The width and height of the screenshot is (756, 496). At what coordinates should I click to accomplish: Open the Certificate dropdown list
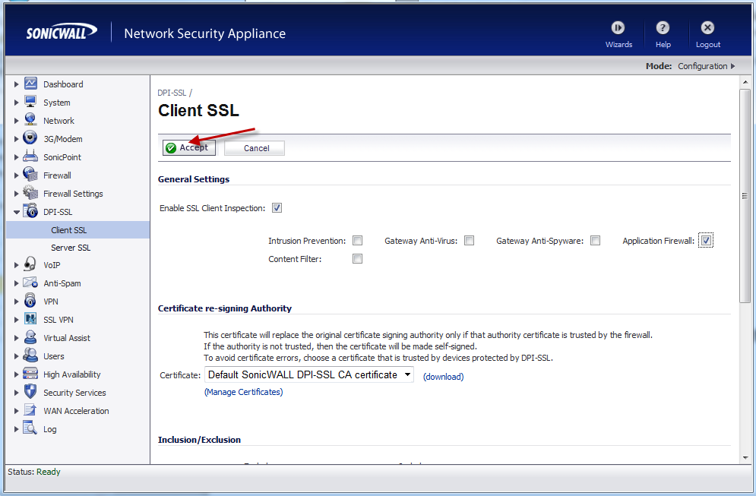(x=309, y=375)
